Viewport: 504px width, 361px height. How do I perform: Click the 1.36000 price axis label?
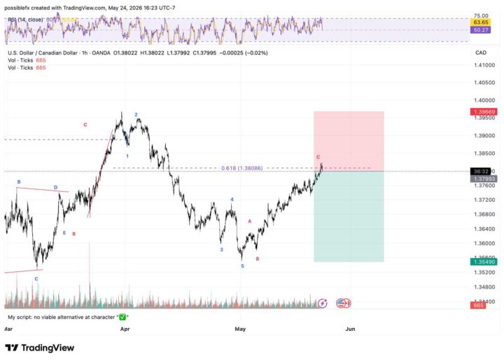pos(484,243)
